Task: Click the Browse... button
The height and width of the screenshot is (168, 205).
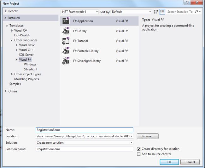Action: point(148,136)
